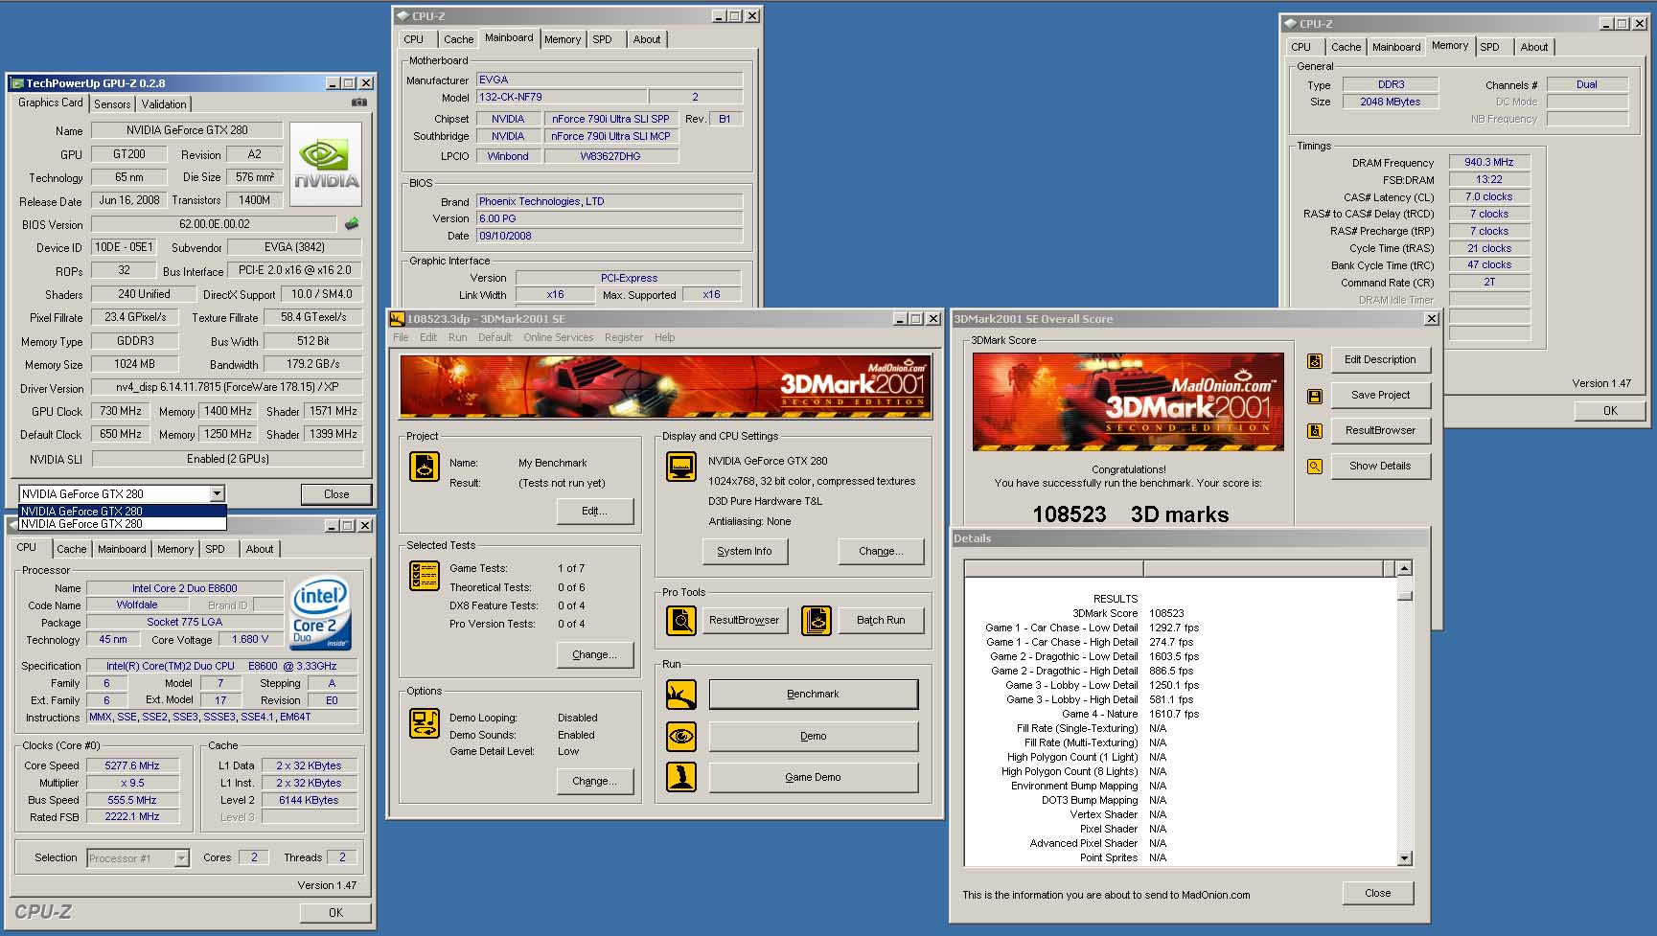Click Change... button under Display and CPU Settings
The image size is (1657, 936).
[881, 551]
